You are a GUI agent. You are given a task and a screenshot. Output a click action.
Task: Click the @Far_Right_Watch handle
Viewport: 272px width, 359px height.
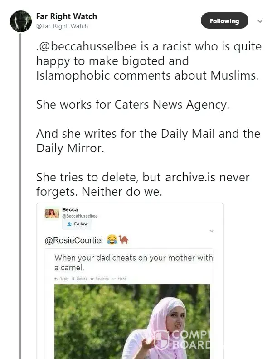(x=62, y=26)
